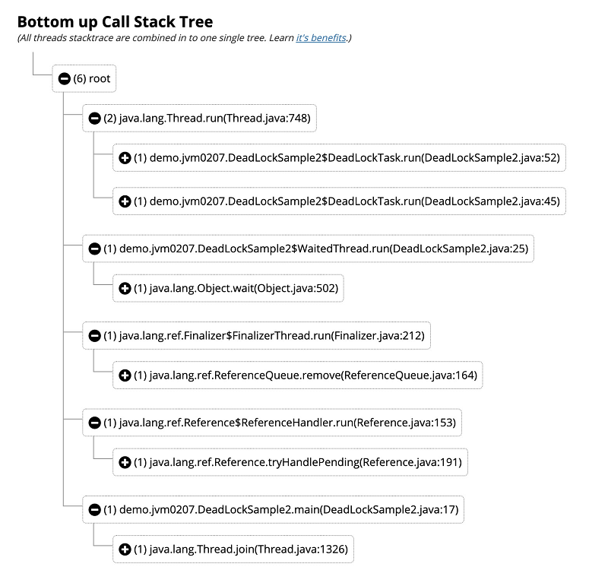This screenshot has height=567, width=608.
Task: Collapse the root node minus icon
Action: (x=65, y=79)
